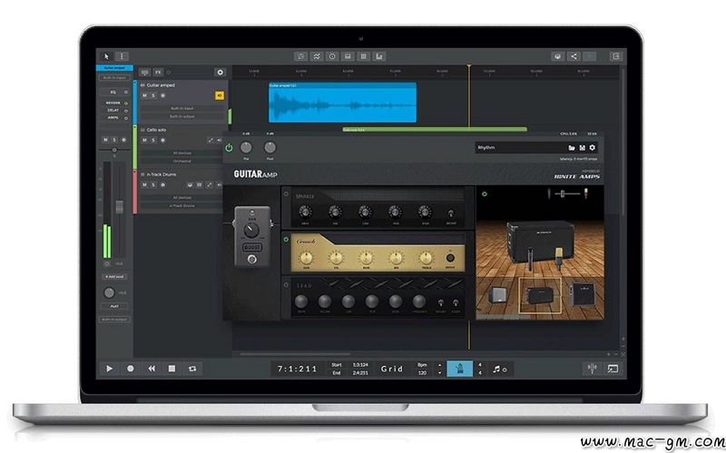This screenshot has height=453, width=726.
Task: Click the grid columns icon in top toolbar
Action: point(364,56)
